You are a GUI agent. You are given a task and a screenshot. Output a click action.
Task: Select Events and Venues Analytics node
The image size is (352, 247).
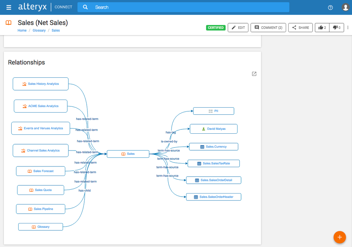pyautogui.click(x=41, y=128)
